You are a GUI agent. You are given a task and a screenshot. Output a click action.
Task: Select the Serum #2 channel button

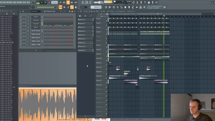pyautogui.click(x=36, y=20)
